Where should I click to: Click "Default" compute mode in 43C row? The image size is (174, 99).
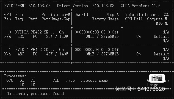coord(161,36)
